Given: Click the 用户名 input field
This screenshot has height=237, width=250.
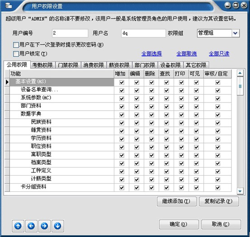Looking at the screenshot, I should click(143, 33).
